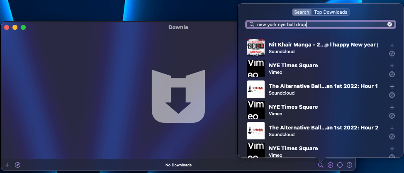Viewport: 404px width, 173px height.
Task: Block the 'Alternative Ball... Hour 1' result
Action: 392,95
